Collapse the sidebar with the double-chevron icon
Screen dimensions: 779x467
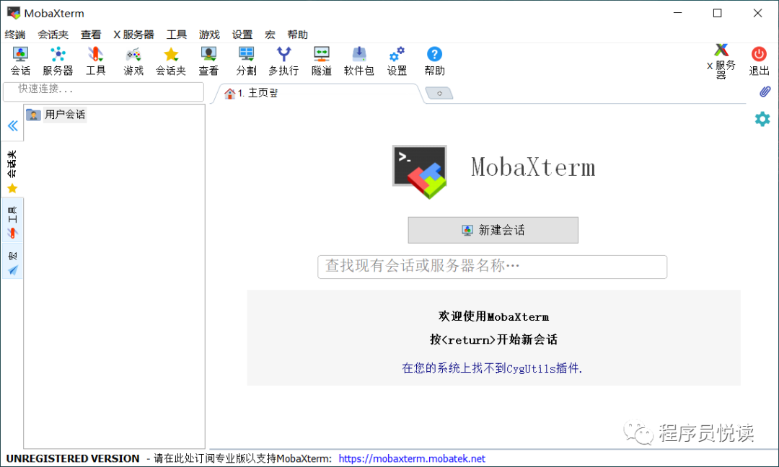[13, 125]
